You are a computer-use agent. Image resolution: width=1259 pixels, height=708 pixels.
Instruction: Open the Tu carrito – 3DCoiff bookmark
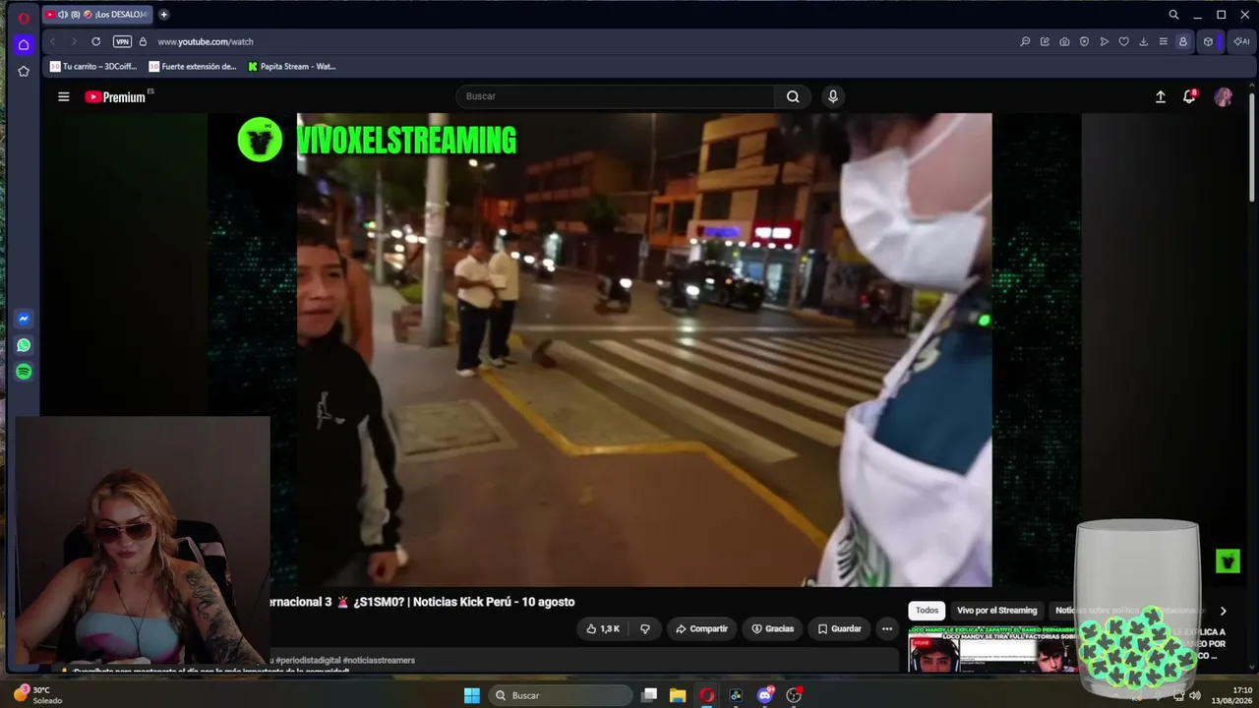click(93, 67)
